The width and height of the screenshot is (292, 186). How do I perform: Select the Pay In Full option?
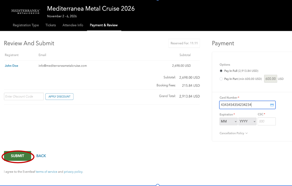(221, 71)
